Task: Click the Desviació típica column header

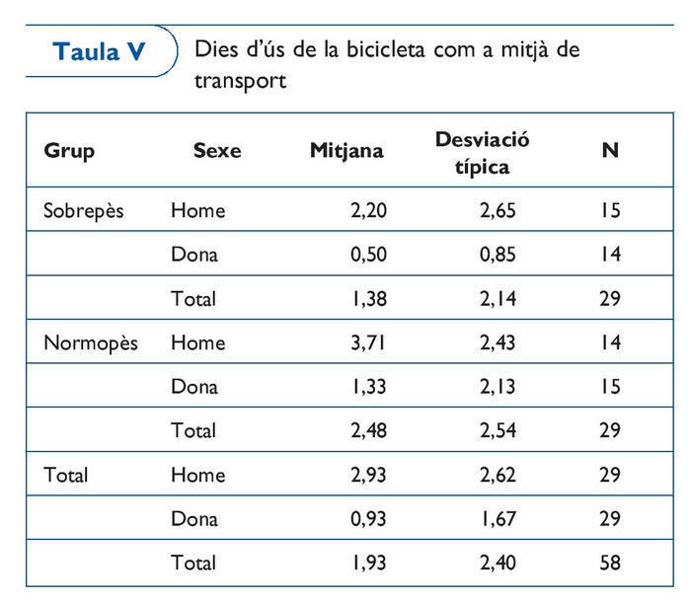Action: pos(482,153)
